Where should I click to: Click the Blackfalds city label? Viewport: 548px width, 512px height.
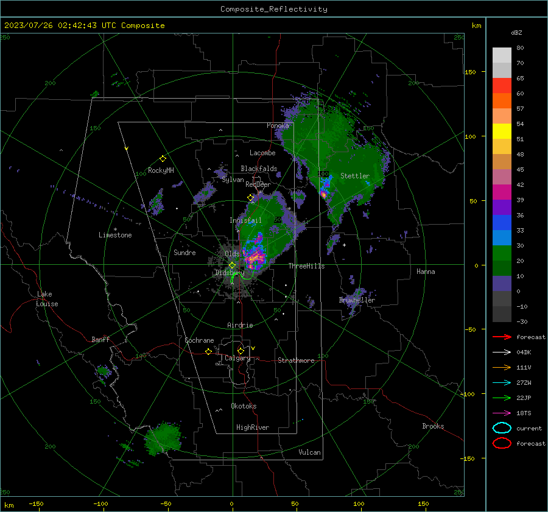click(x=259, y=169)
